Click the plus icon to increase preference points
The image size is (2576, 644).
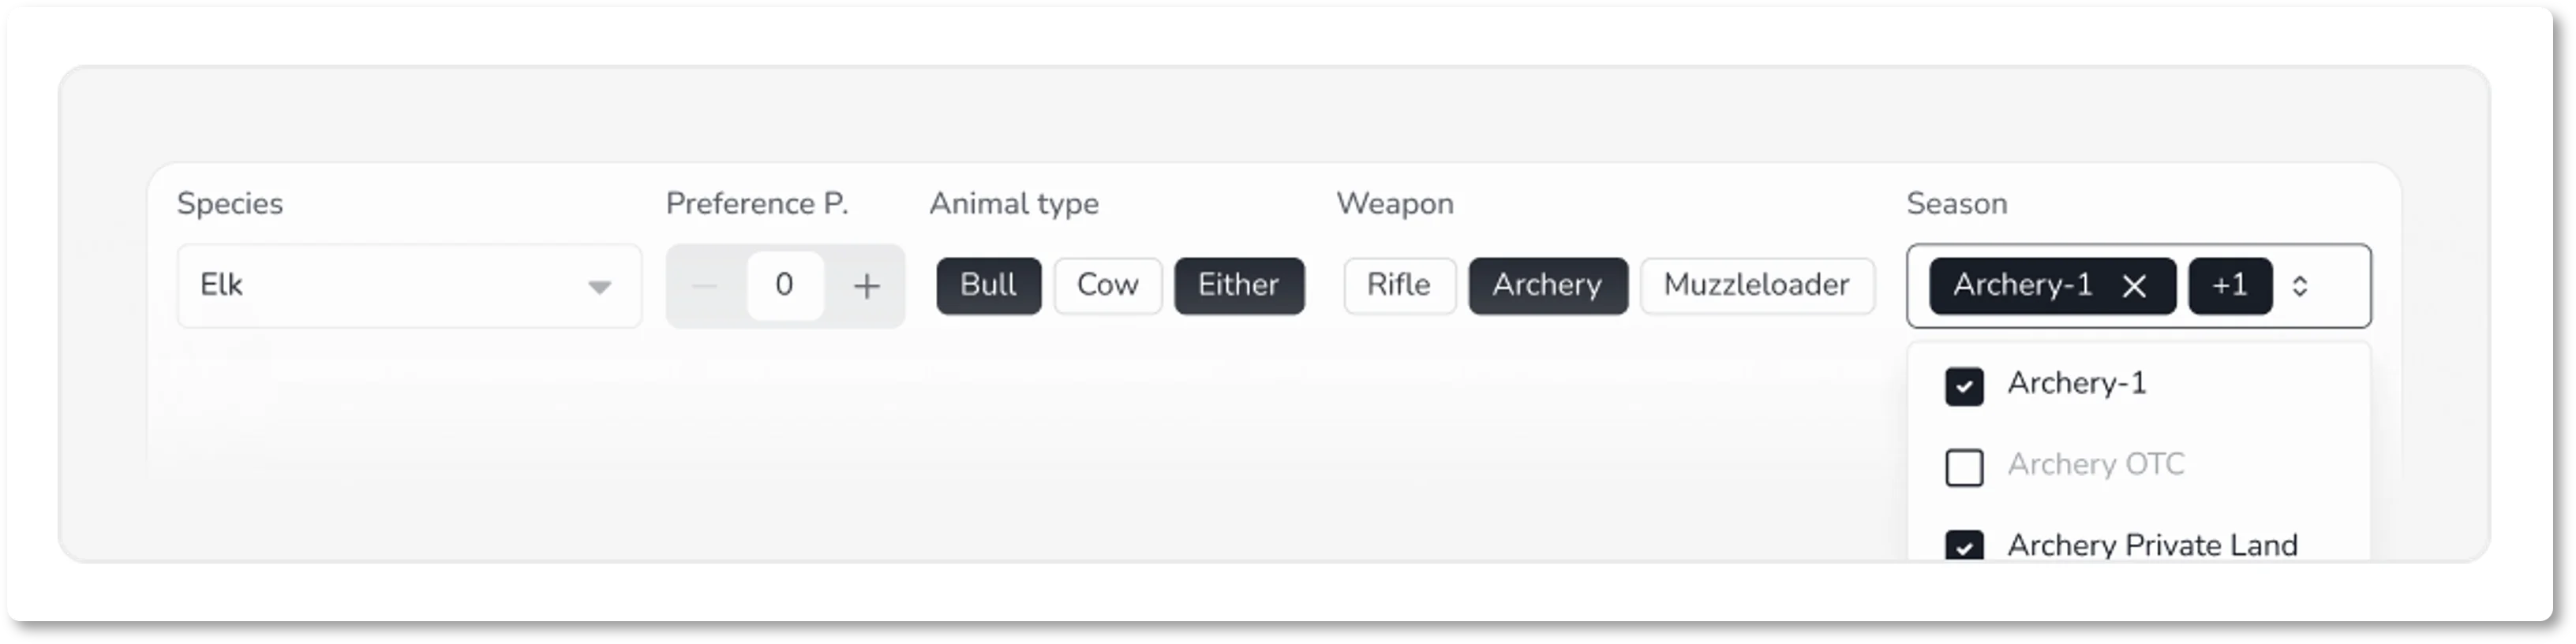pyautogui.click(x=866, y=287)
